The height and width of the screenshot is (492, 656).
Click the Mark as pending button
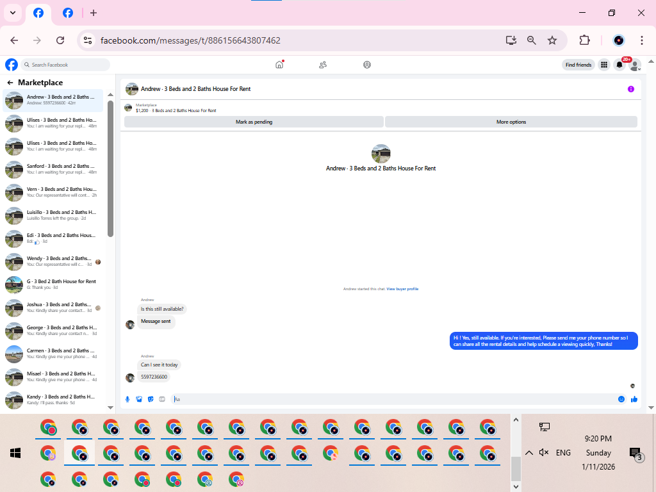254,122
